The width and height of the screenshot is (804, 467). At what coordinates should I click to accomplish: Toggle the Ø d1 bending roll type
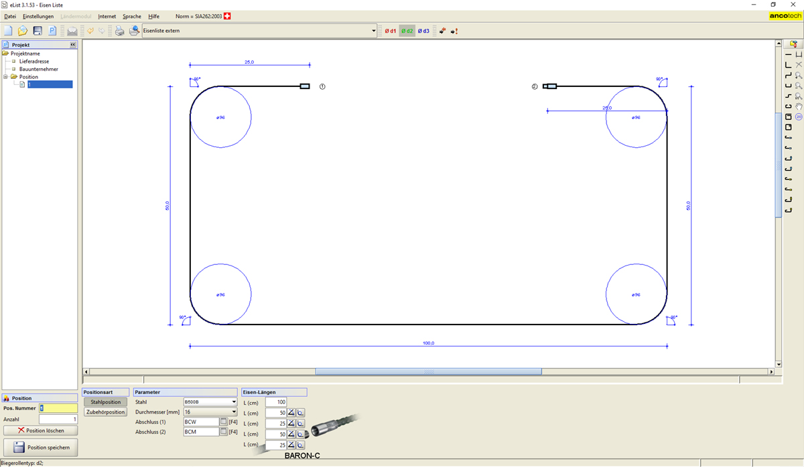[390, 31]
